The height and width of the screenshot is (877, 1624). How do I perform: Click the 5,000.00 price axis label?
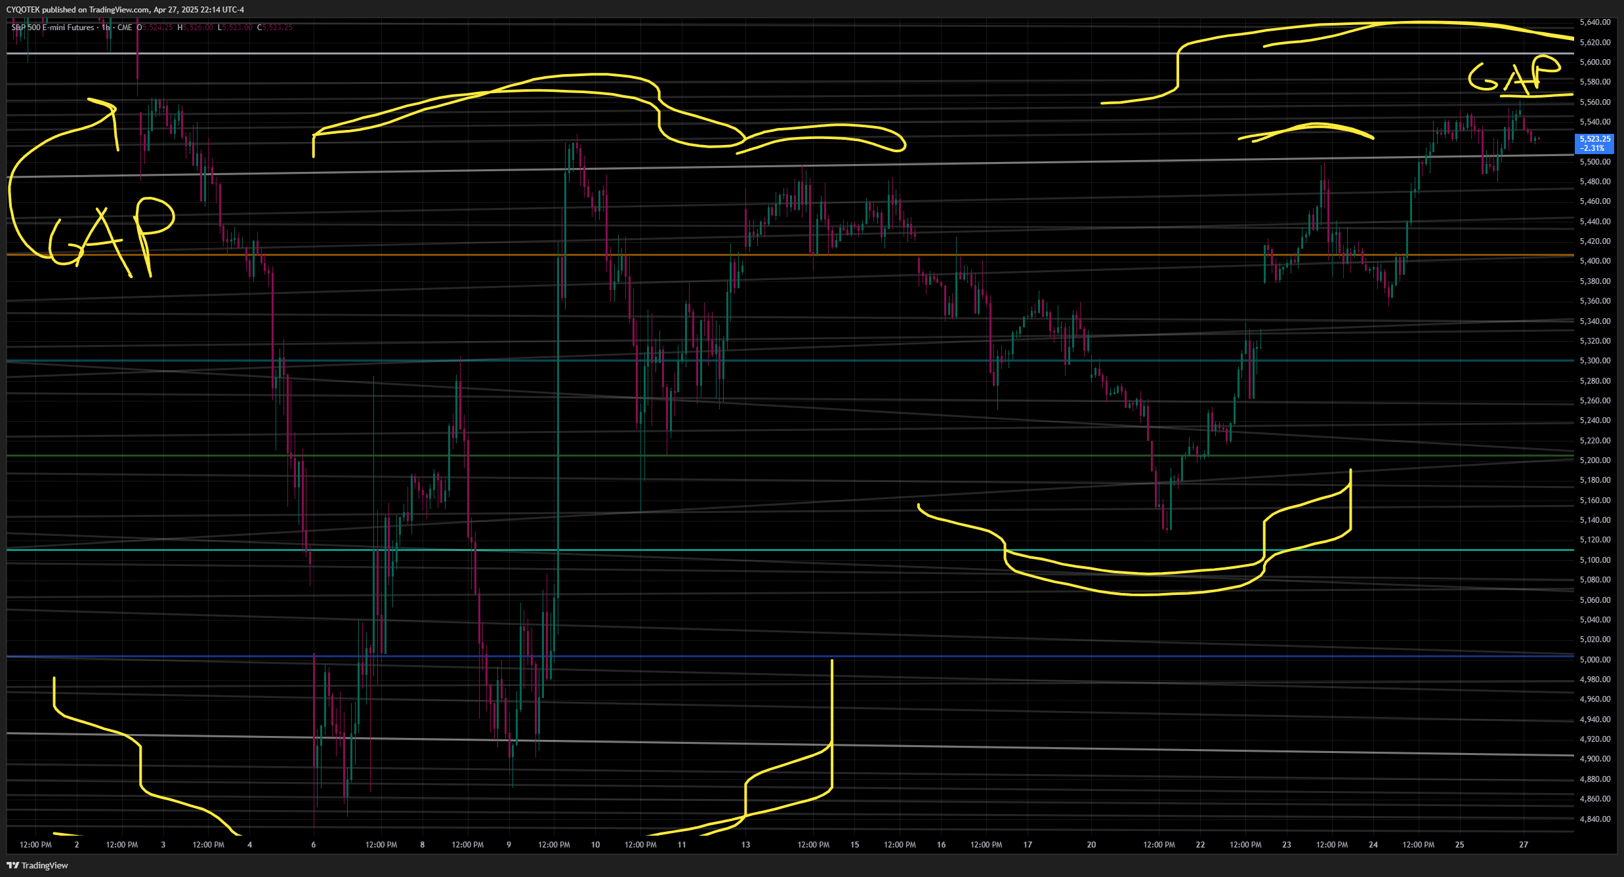(x=1595, y=660)
